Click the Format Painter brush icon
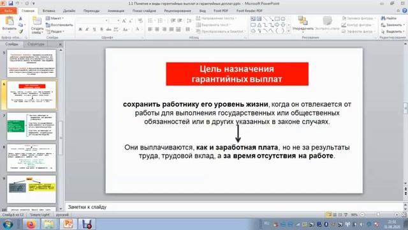408x230 pixels. pos(20,31)
